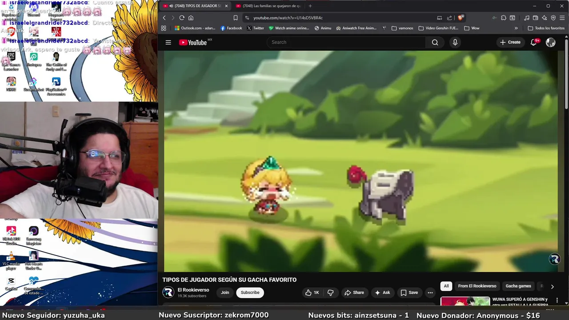The height and width of the screenshot is (320, 569).
Task: Open YouTube notifications bell
Action: (533, 42)
